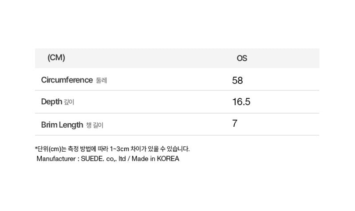Select the Korean text 챙 길이
This screenshot has height=211, width=355.
tap(95, 125)
